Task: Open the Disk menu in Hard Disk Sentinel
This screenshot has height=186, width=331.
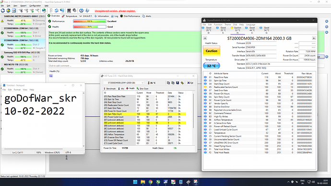Action: 9,6
